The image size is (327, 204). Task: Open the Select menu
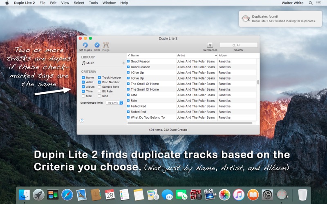[x=79, y=3]
